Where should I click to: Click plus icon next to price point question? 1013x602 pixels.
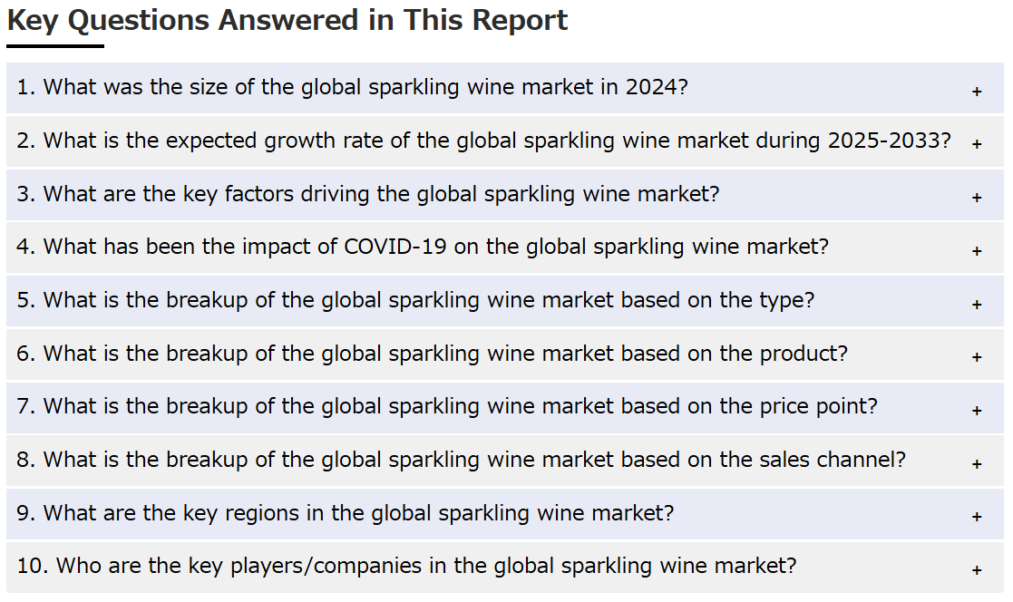976,410
